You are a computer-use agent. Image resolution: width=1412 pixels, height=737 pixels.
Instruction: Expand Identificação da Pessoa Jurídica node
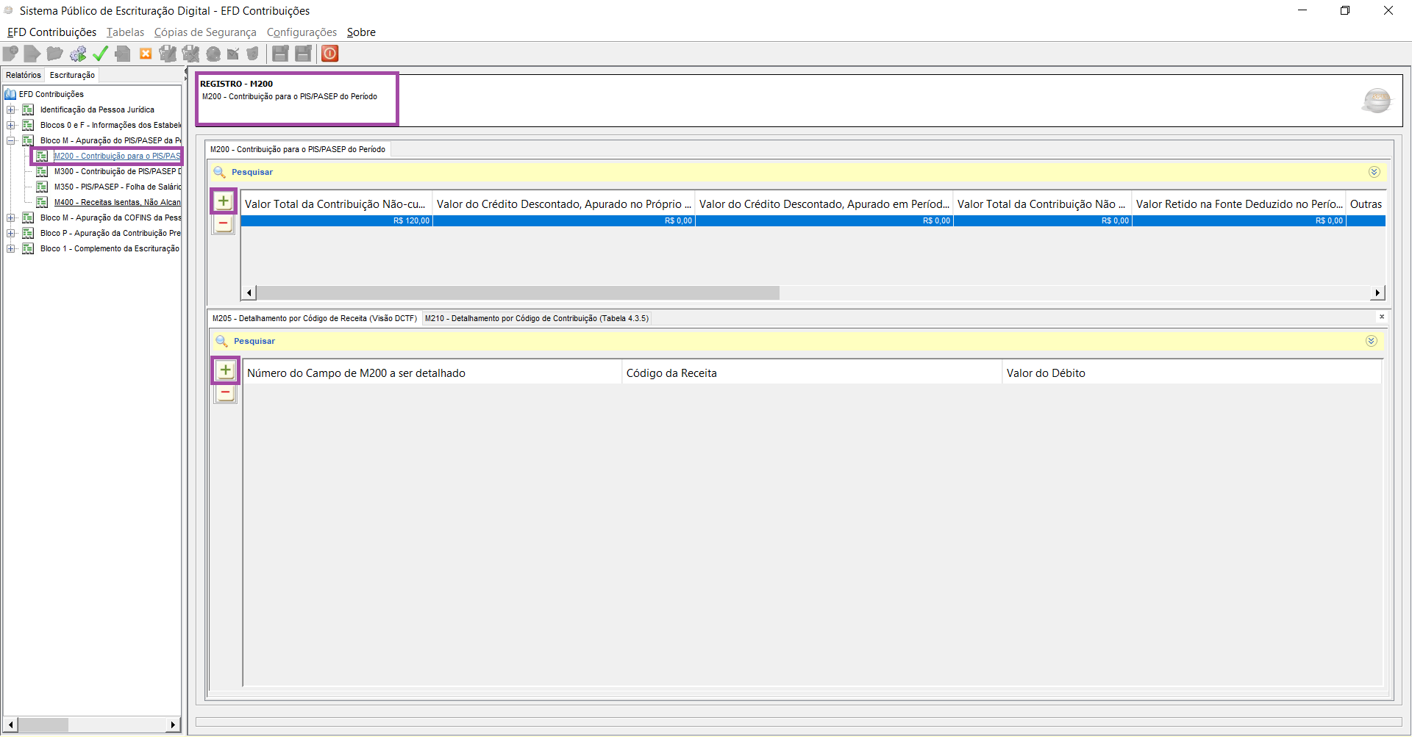tap(11, 110)
